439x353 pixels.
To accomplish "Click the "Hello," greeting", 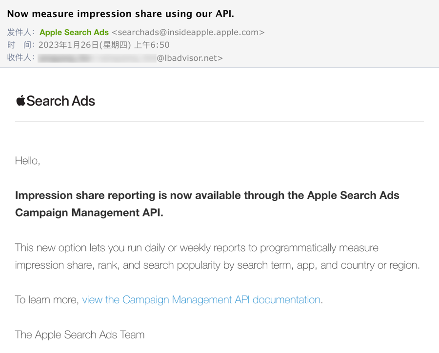I will 27,161.
